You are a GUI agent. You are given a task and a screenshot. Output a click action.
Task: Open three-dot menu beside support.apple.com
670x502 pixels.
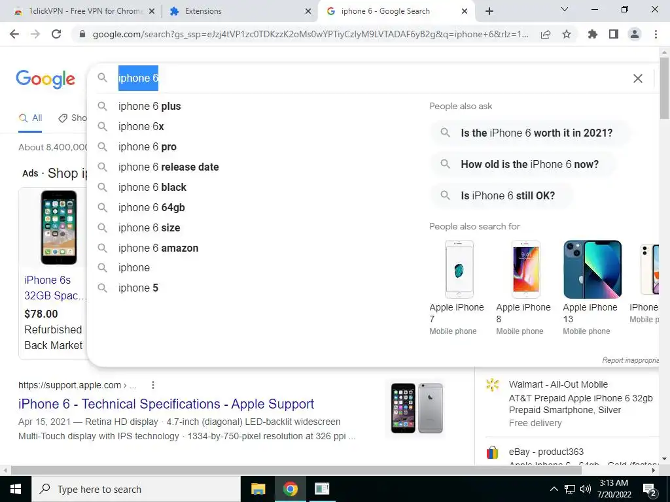tap(153, 385)
